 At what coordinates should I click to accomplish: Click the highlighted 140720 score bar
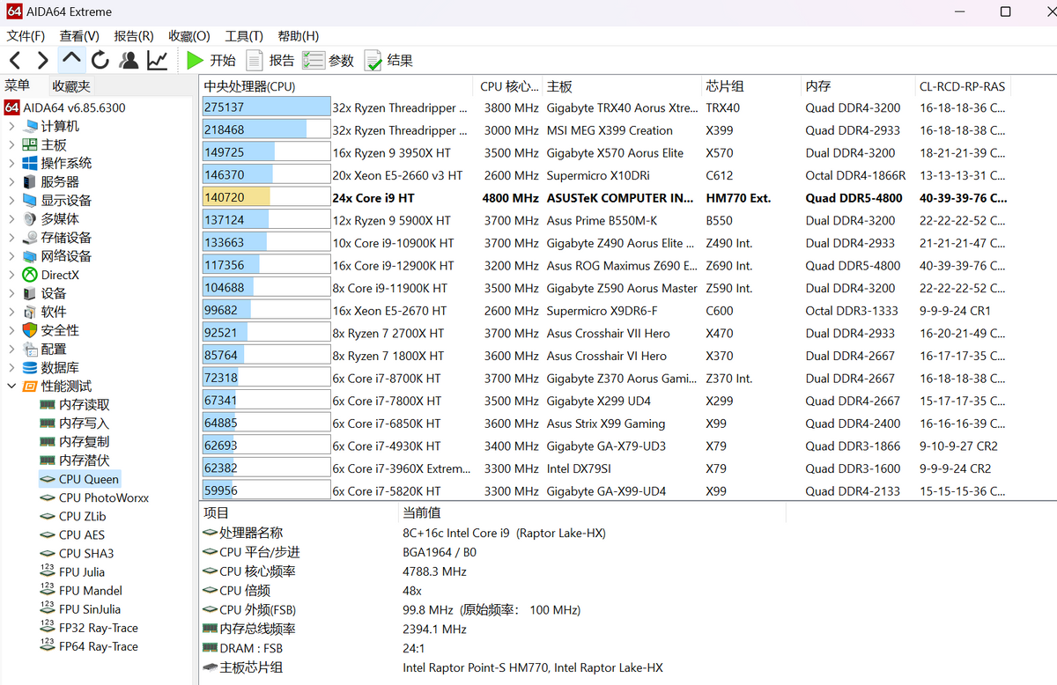pos(266,198)
